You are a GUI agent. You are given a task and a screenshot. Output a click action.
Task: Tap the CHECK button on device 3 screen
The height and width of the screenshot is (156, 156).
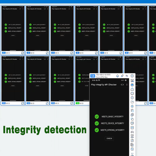(62, 35)
